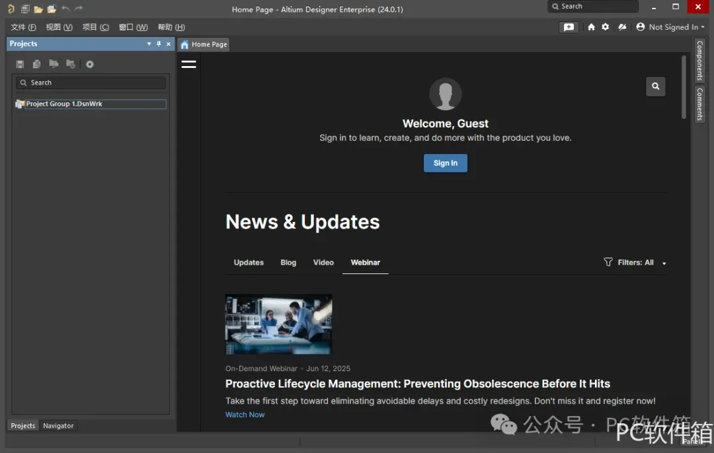Click the blue Sign In button
The image size is (714, 453).
pyautogui.click(x=446, y=163)
